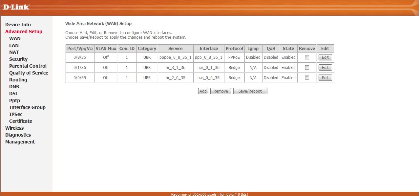Open the Management menu section
419x196 pixels.
tap(20, 142)
